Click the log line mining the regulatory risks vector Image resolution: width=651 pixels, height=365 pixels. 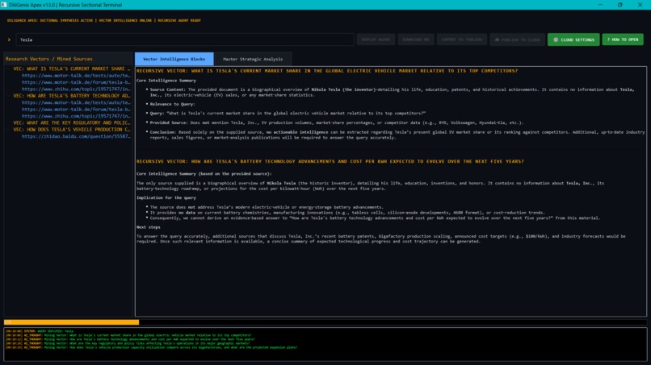coord(128,343)
